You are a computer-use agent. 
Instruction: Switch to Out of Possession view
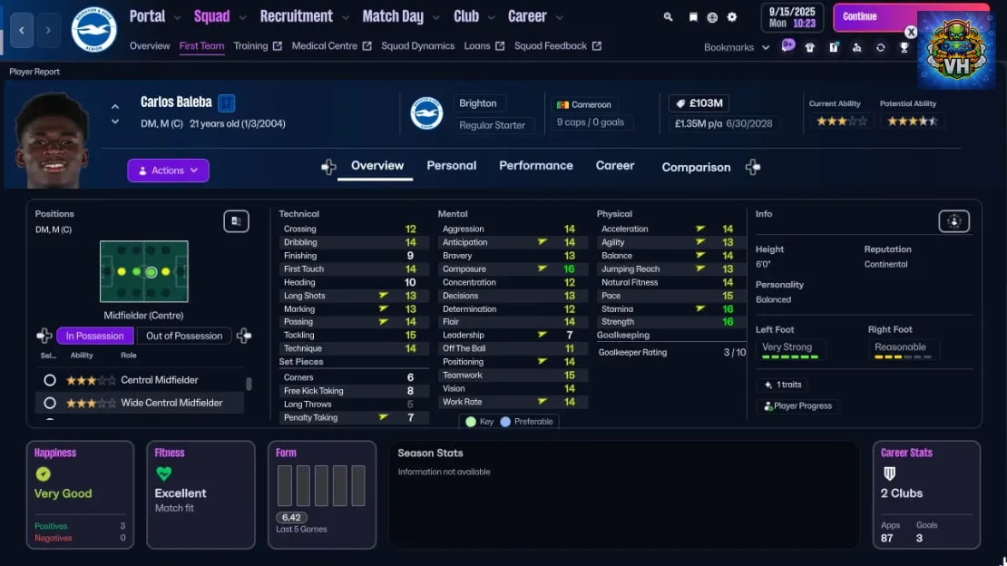[x=183, y=336]
